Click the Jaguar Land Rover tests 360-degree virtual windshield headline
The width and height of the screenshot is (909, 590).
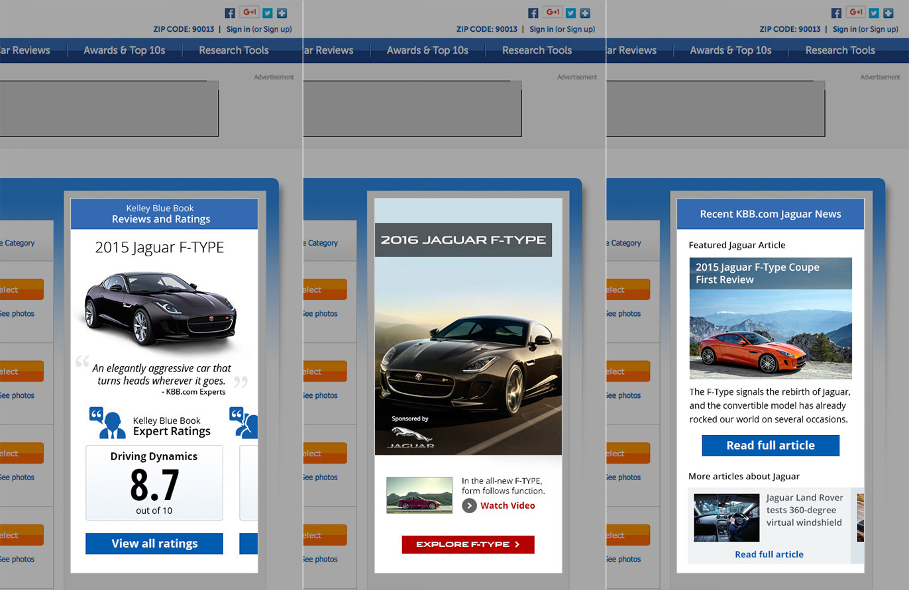805,510
